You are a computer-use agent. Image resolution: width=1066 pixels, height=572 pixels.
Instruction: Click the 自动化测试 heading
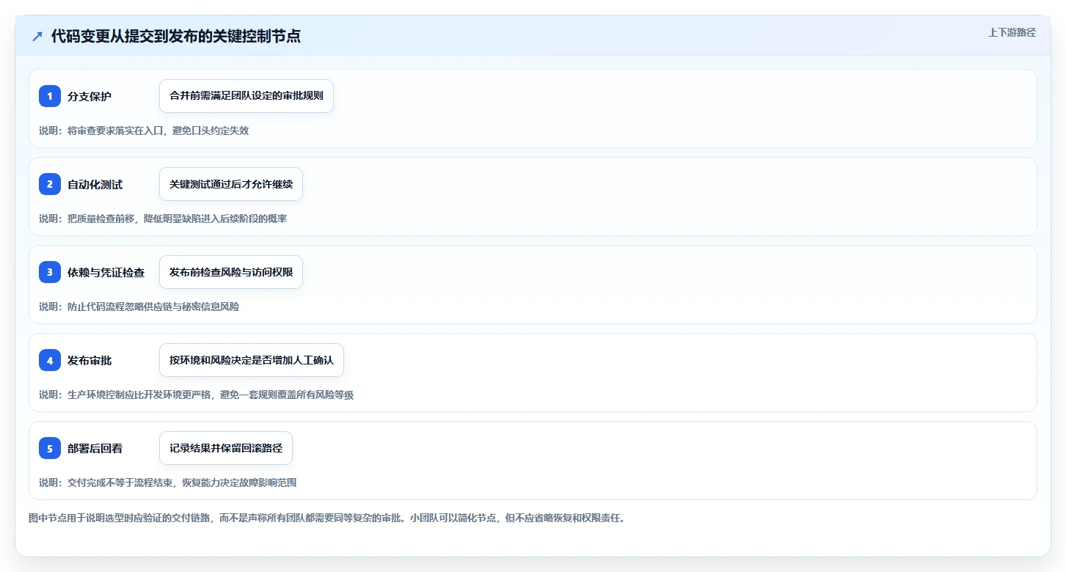[x=95, y=185]
